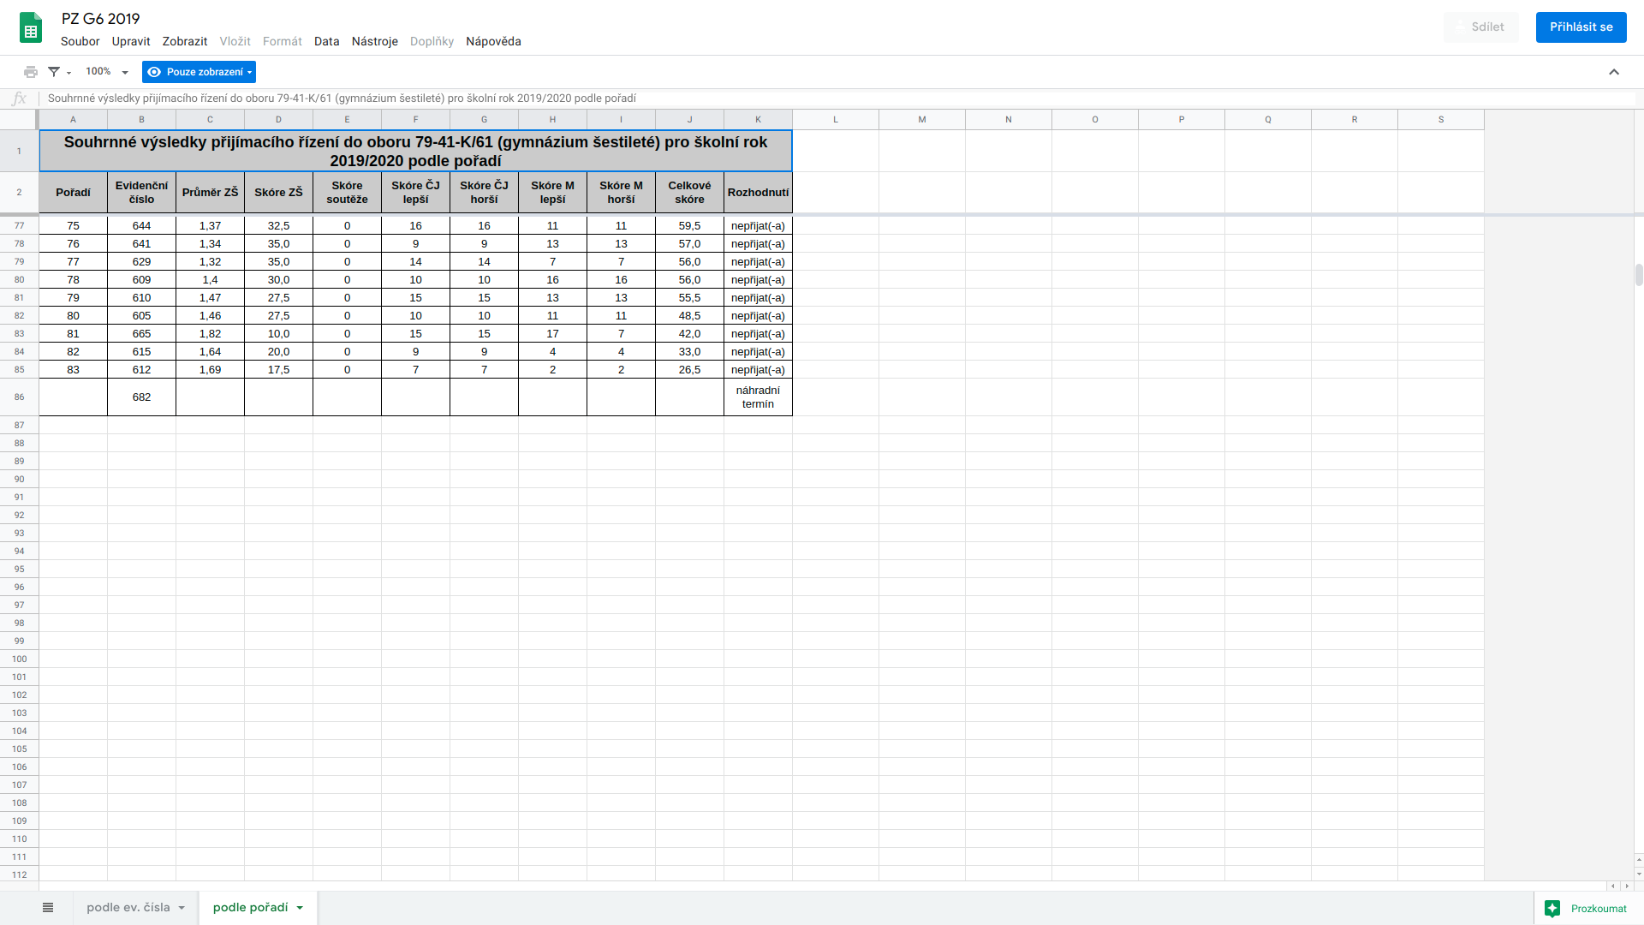Open dropdown arrow on podle pořadí tab
1644x925 pixels.
pos(300,908)
